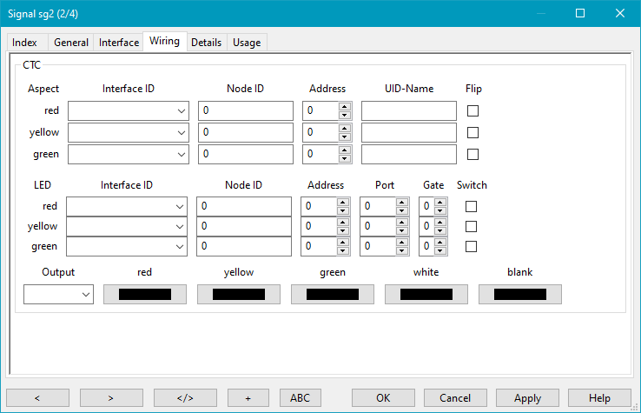This screenshot has height=413, width=641.
Task: Click the Apply button
Action: coord(527,397)
